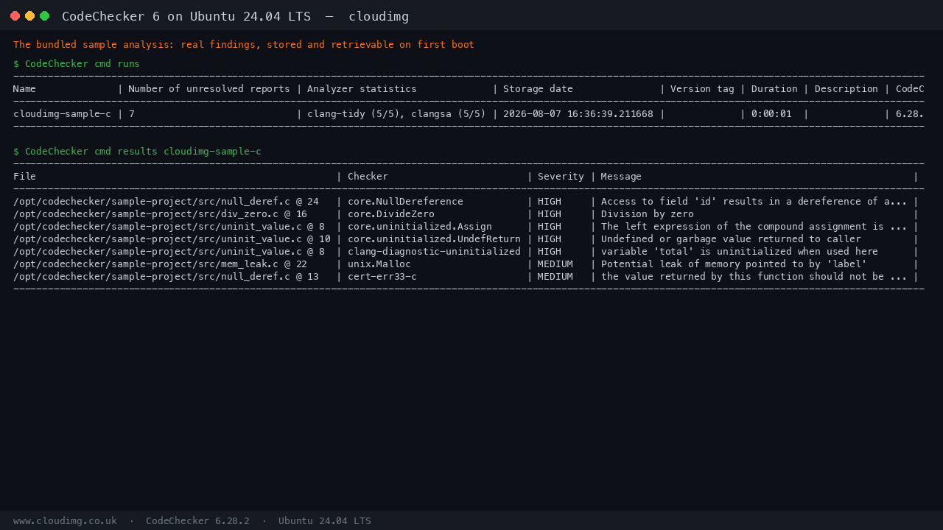
Task: Click checker 'unix.Malloc'
Action: [x=379, y=264]
